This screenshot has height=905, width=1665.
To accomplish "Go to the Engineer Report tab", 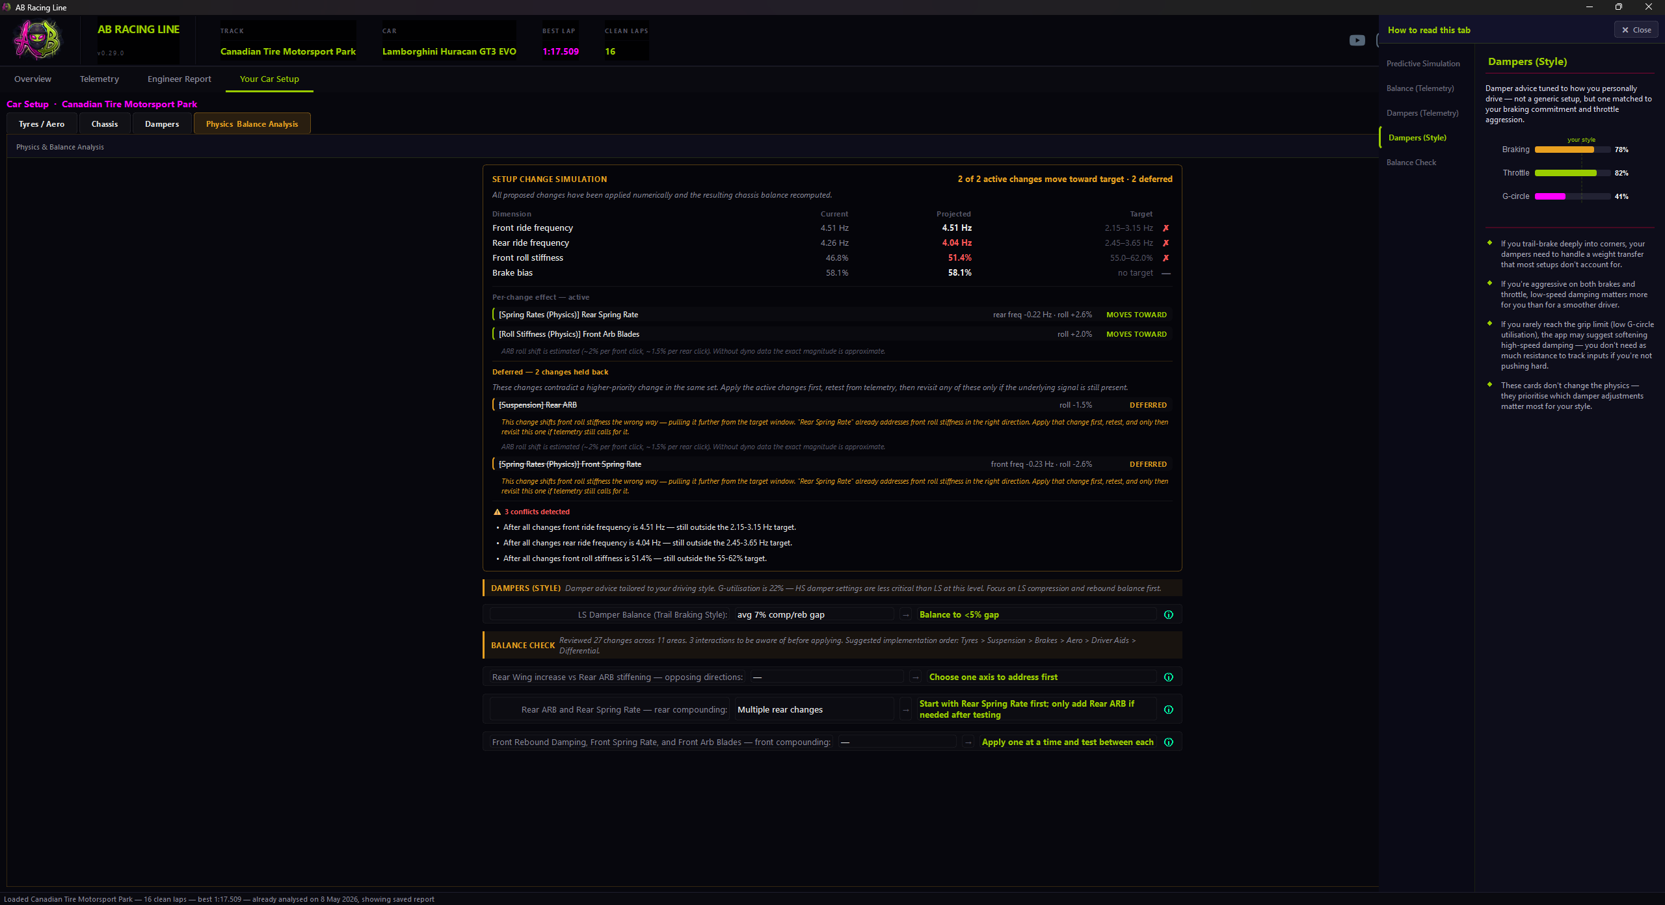I will [x=179, y=79].
